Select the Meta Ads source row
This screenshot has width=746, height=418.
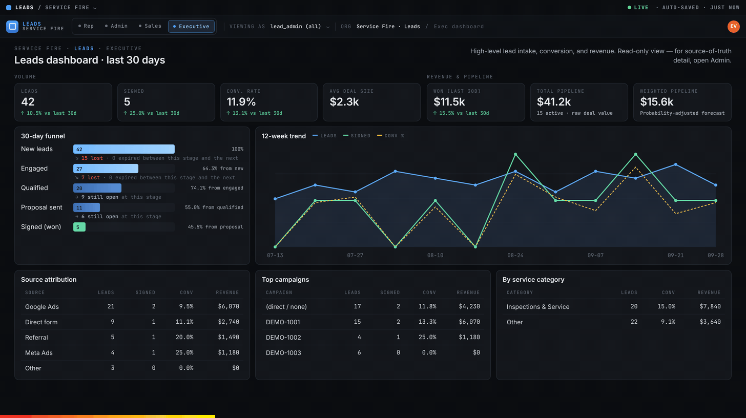click(x=132, y=353)
